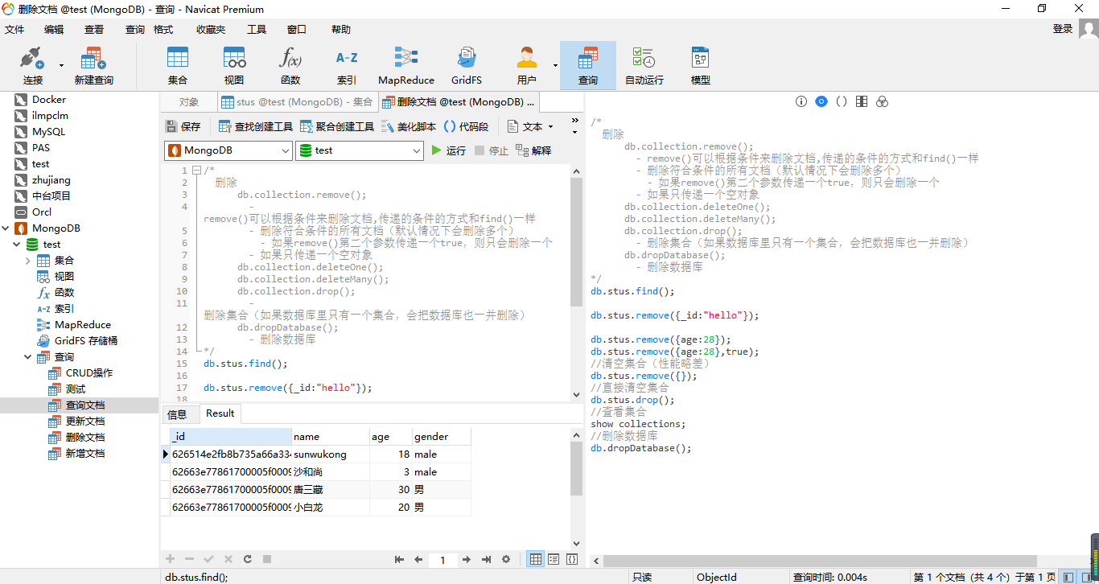Show more editor toolbar items chevron

(574, 121)
